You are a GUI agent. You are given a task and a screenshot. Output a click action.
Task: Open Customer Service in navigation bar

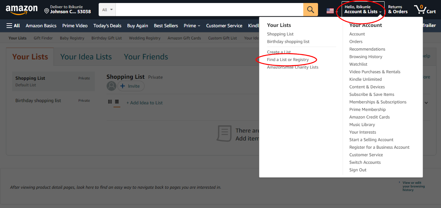pyautogui.click(x=224, y=26)
